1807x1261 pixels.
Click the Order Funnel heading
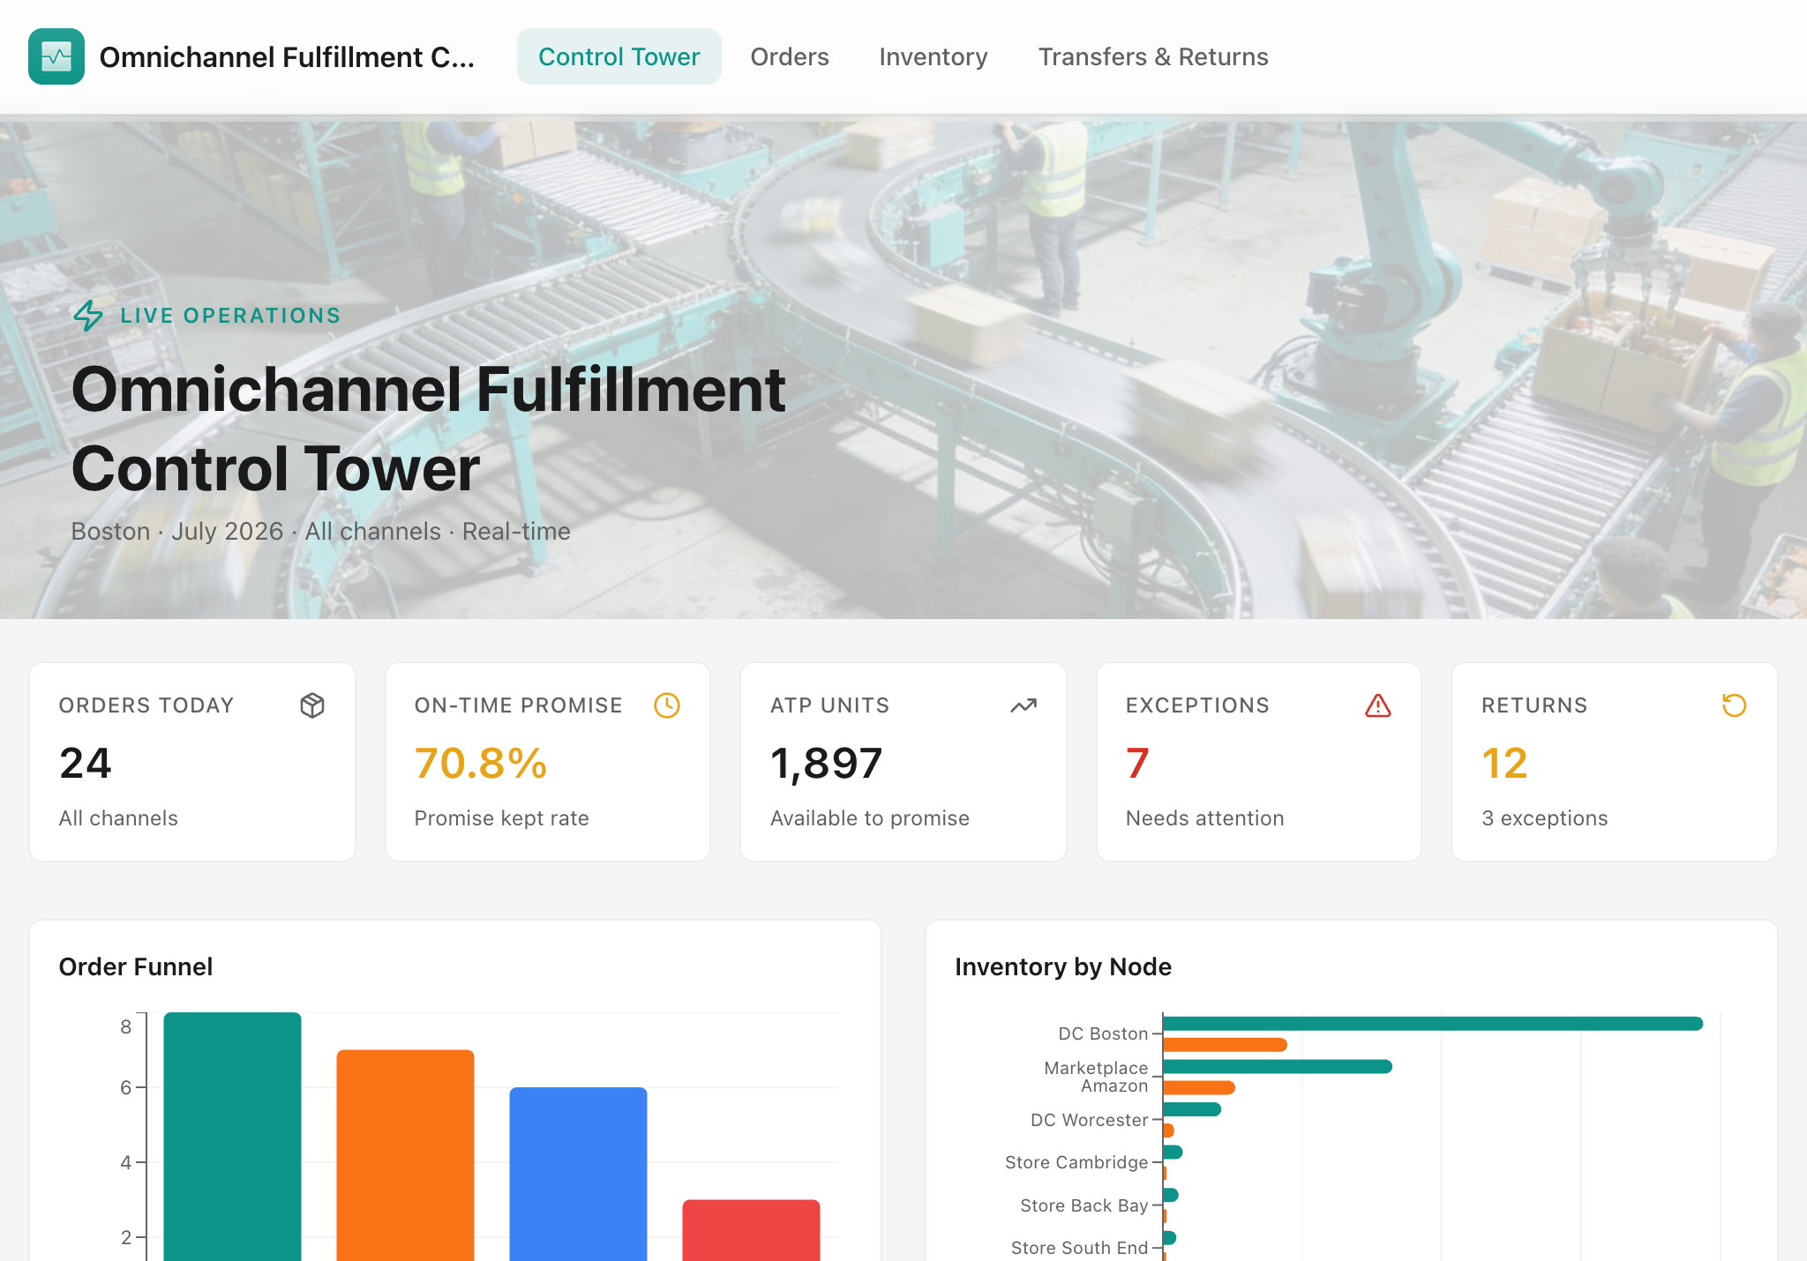136,966
